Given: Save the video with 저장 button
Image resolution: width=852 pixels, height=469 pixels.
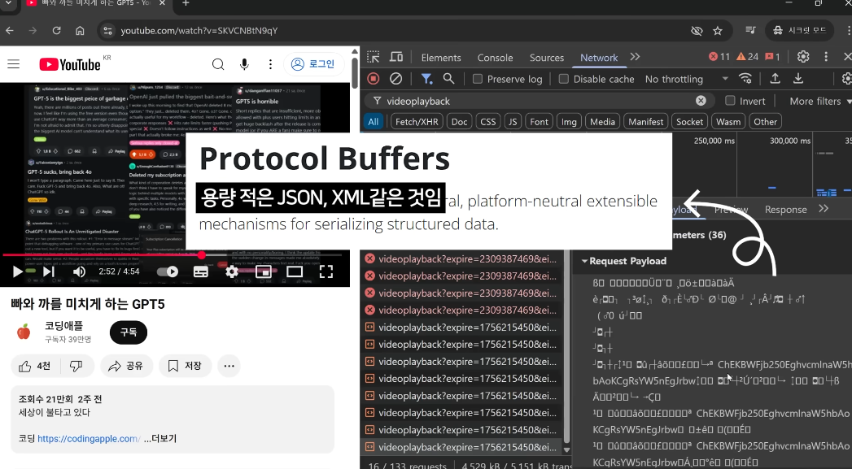Looking at the screenshot, I should click(186, 367).
